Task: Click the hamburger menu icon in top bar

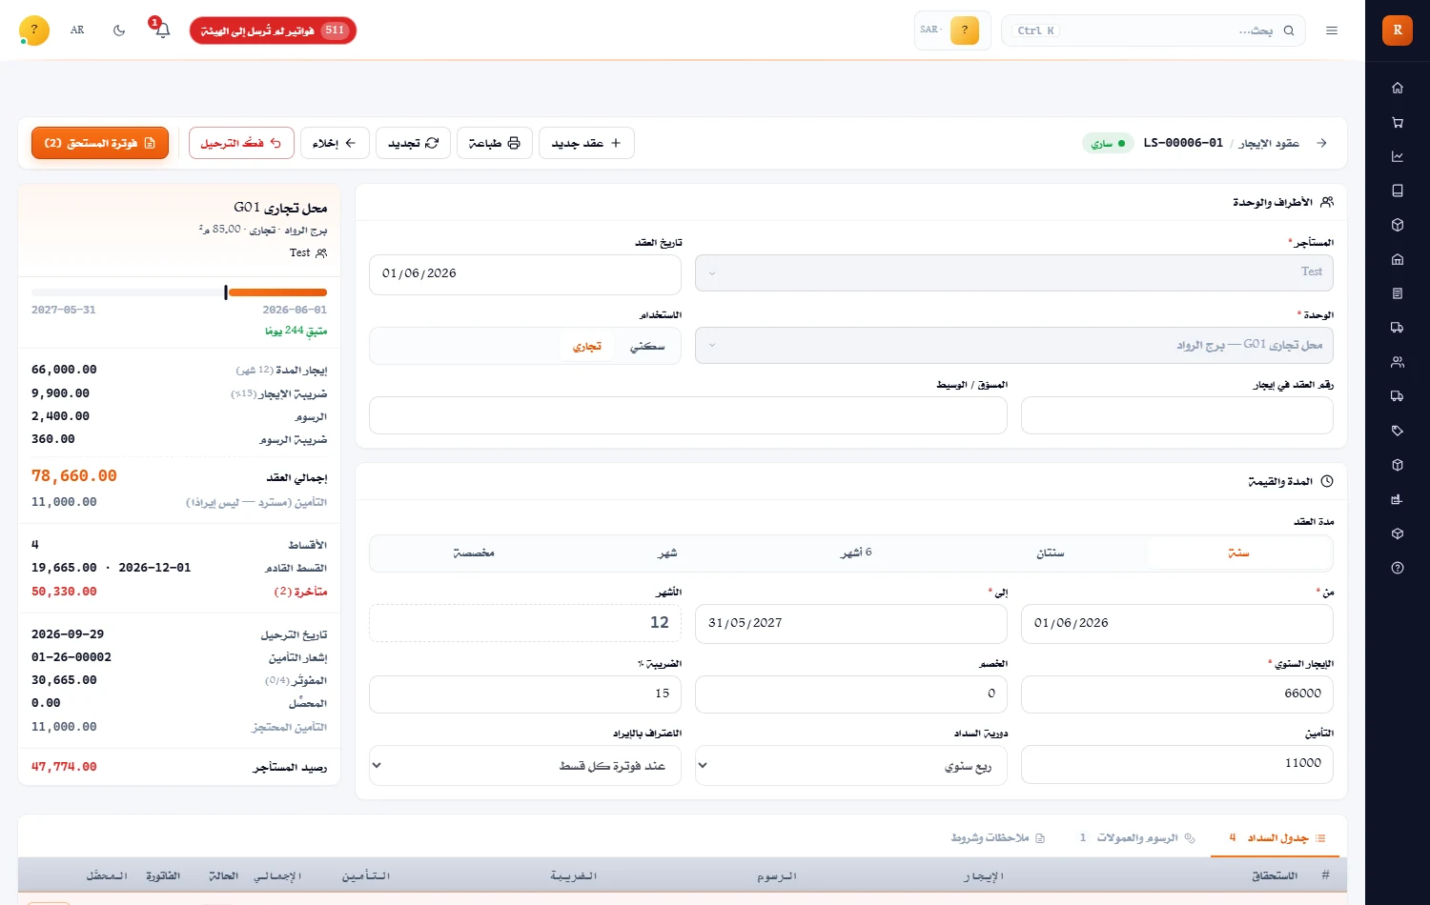Action: coord(1332,30)
